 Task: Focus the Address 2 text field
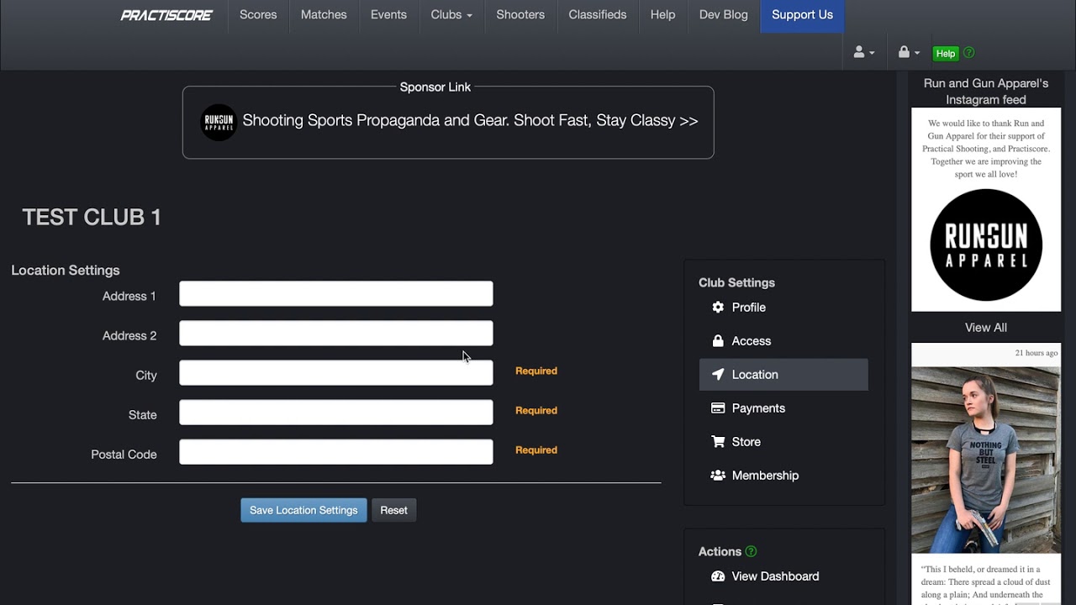[x=336, y=334]
